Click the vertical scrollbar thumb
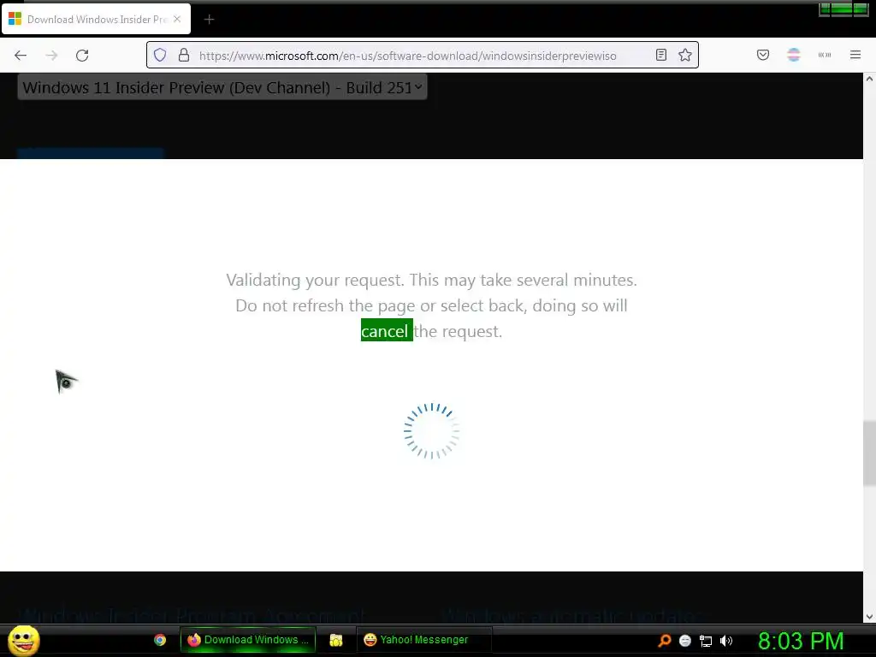 click(x=869, y=453)
